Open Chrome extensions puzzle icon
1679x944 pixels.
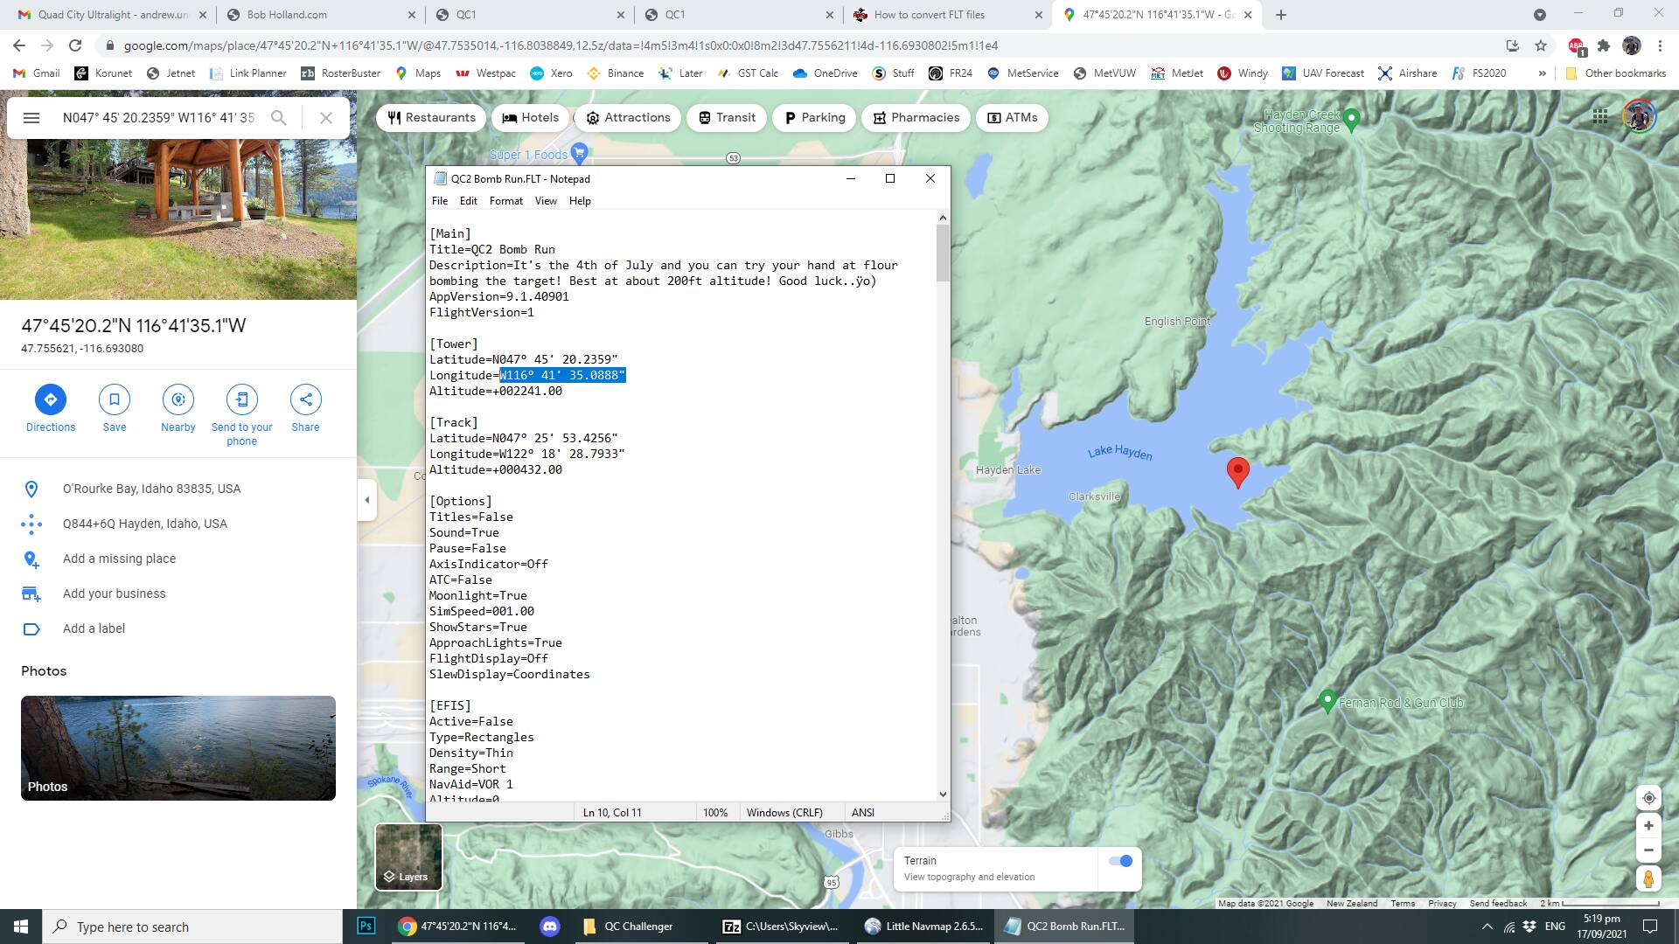(x=1604, y=45)
